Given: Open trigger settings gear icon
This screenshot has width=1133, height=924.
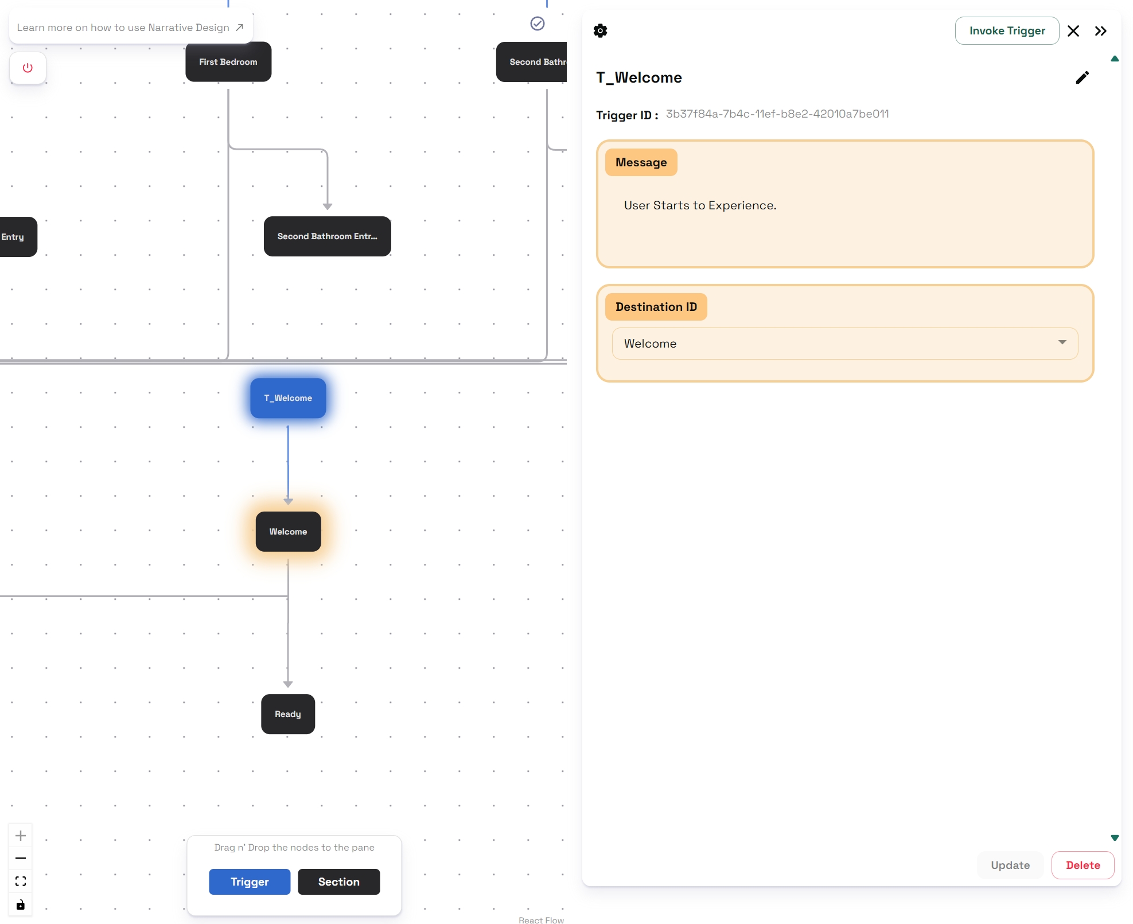Looking at the screenshot, I should [x=600, y=31].
